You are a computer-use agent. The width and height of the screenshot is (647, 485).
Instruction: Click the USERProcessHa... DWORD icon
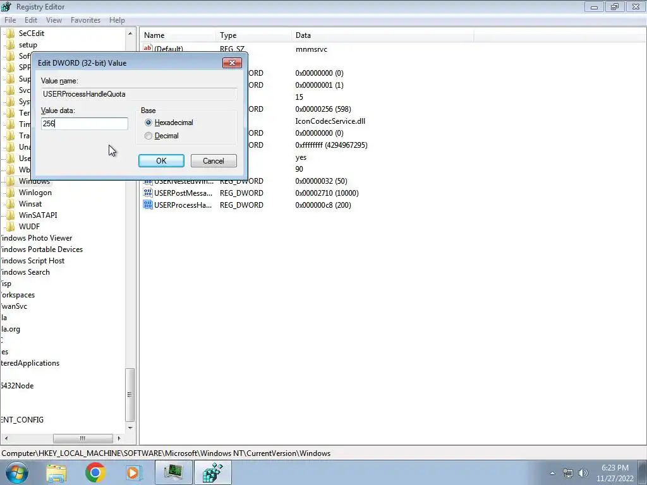point(148,205)
